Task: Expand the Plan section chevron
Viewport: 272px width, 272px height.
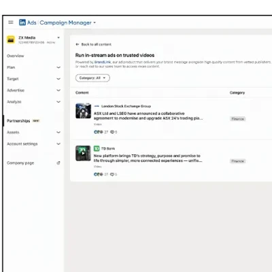Action: [x=58, y=67]
